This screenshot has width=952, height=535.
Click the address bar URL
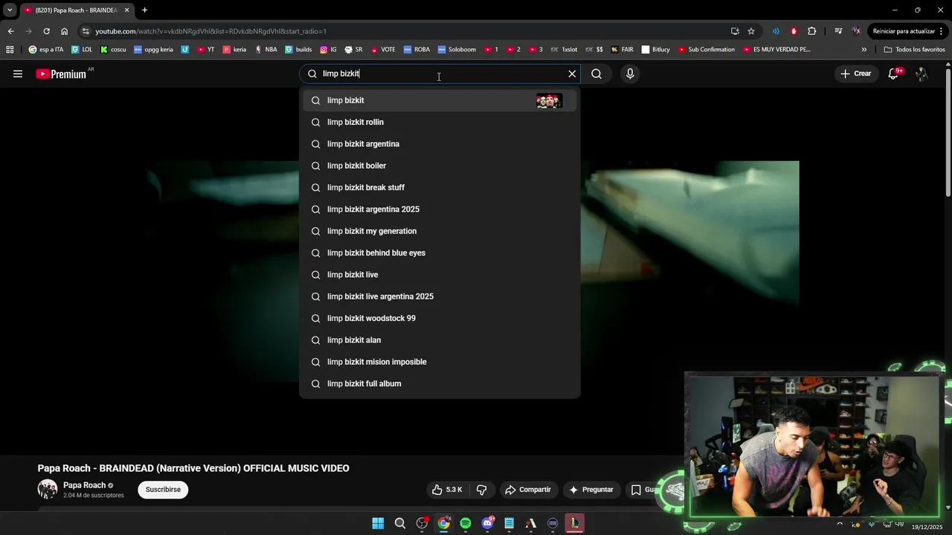tap(210, 31)
